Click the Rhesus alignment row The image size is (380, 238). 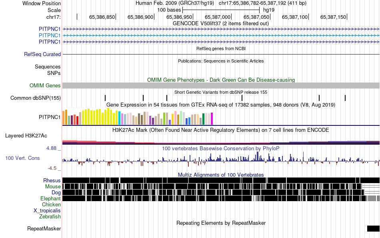pyautogui.click(x=221, y=180)
